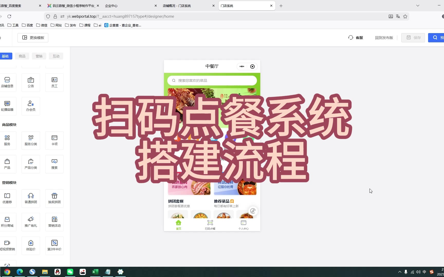Click 回到发布版 link

384,38
